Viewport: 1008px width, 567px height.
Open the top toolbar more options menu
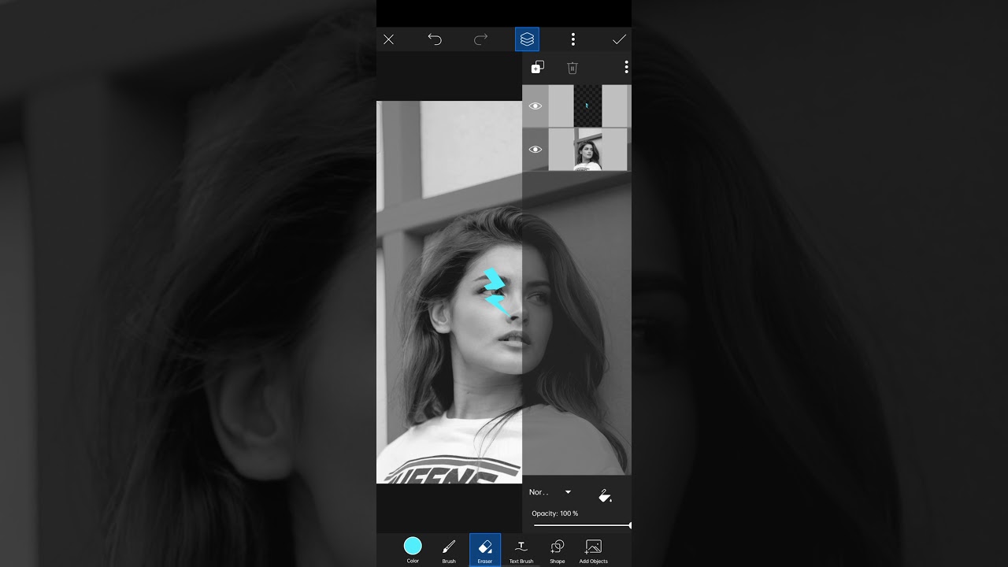click(x=573, y=39)
